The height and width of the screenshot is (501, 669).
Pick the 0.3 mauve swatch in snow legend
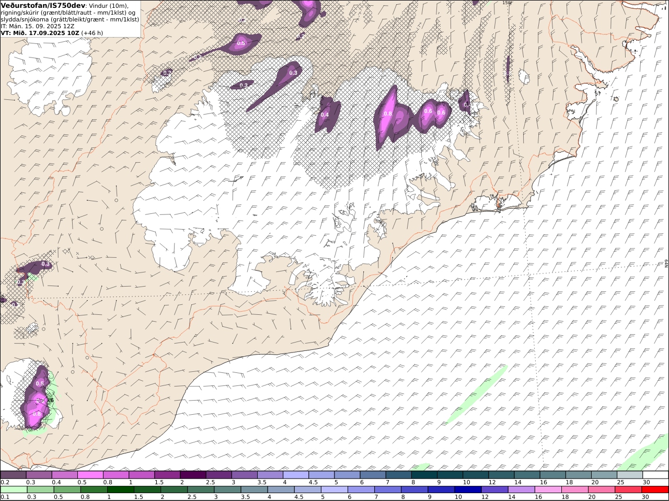pyautogui.click(x=39, y=475)
